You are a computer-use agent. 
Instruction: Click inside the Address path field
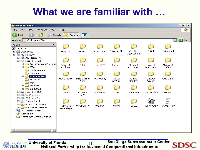click(98, 40)
